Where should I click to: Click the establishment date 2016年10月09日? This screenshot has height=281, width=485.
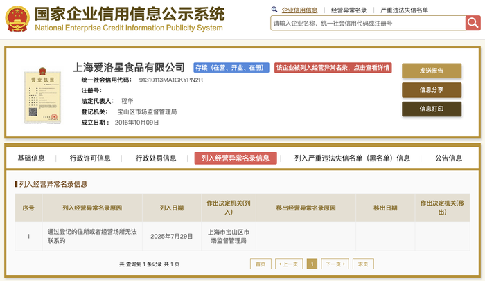pyautogui.click(x=136, y=123)
